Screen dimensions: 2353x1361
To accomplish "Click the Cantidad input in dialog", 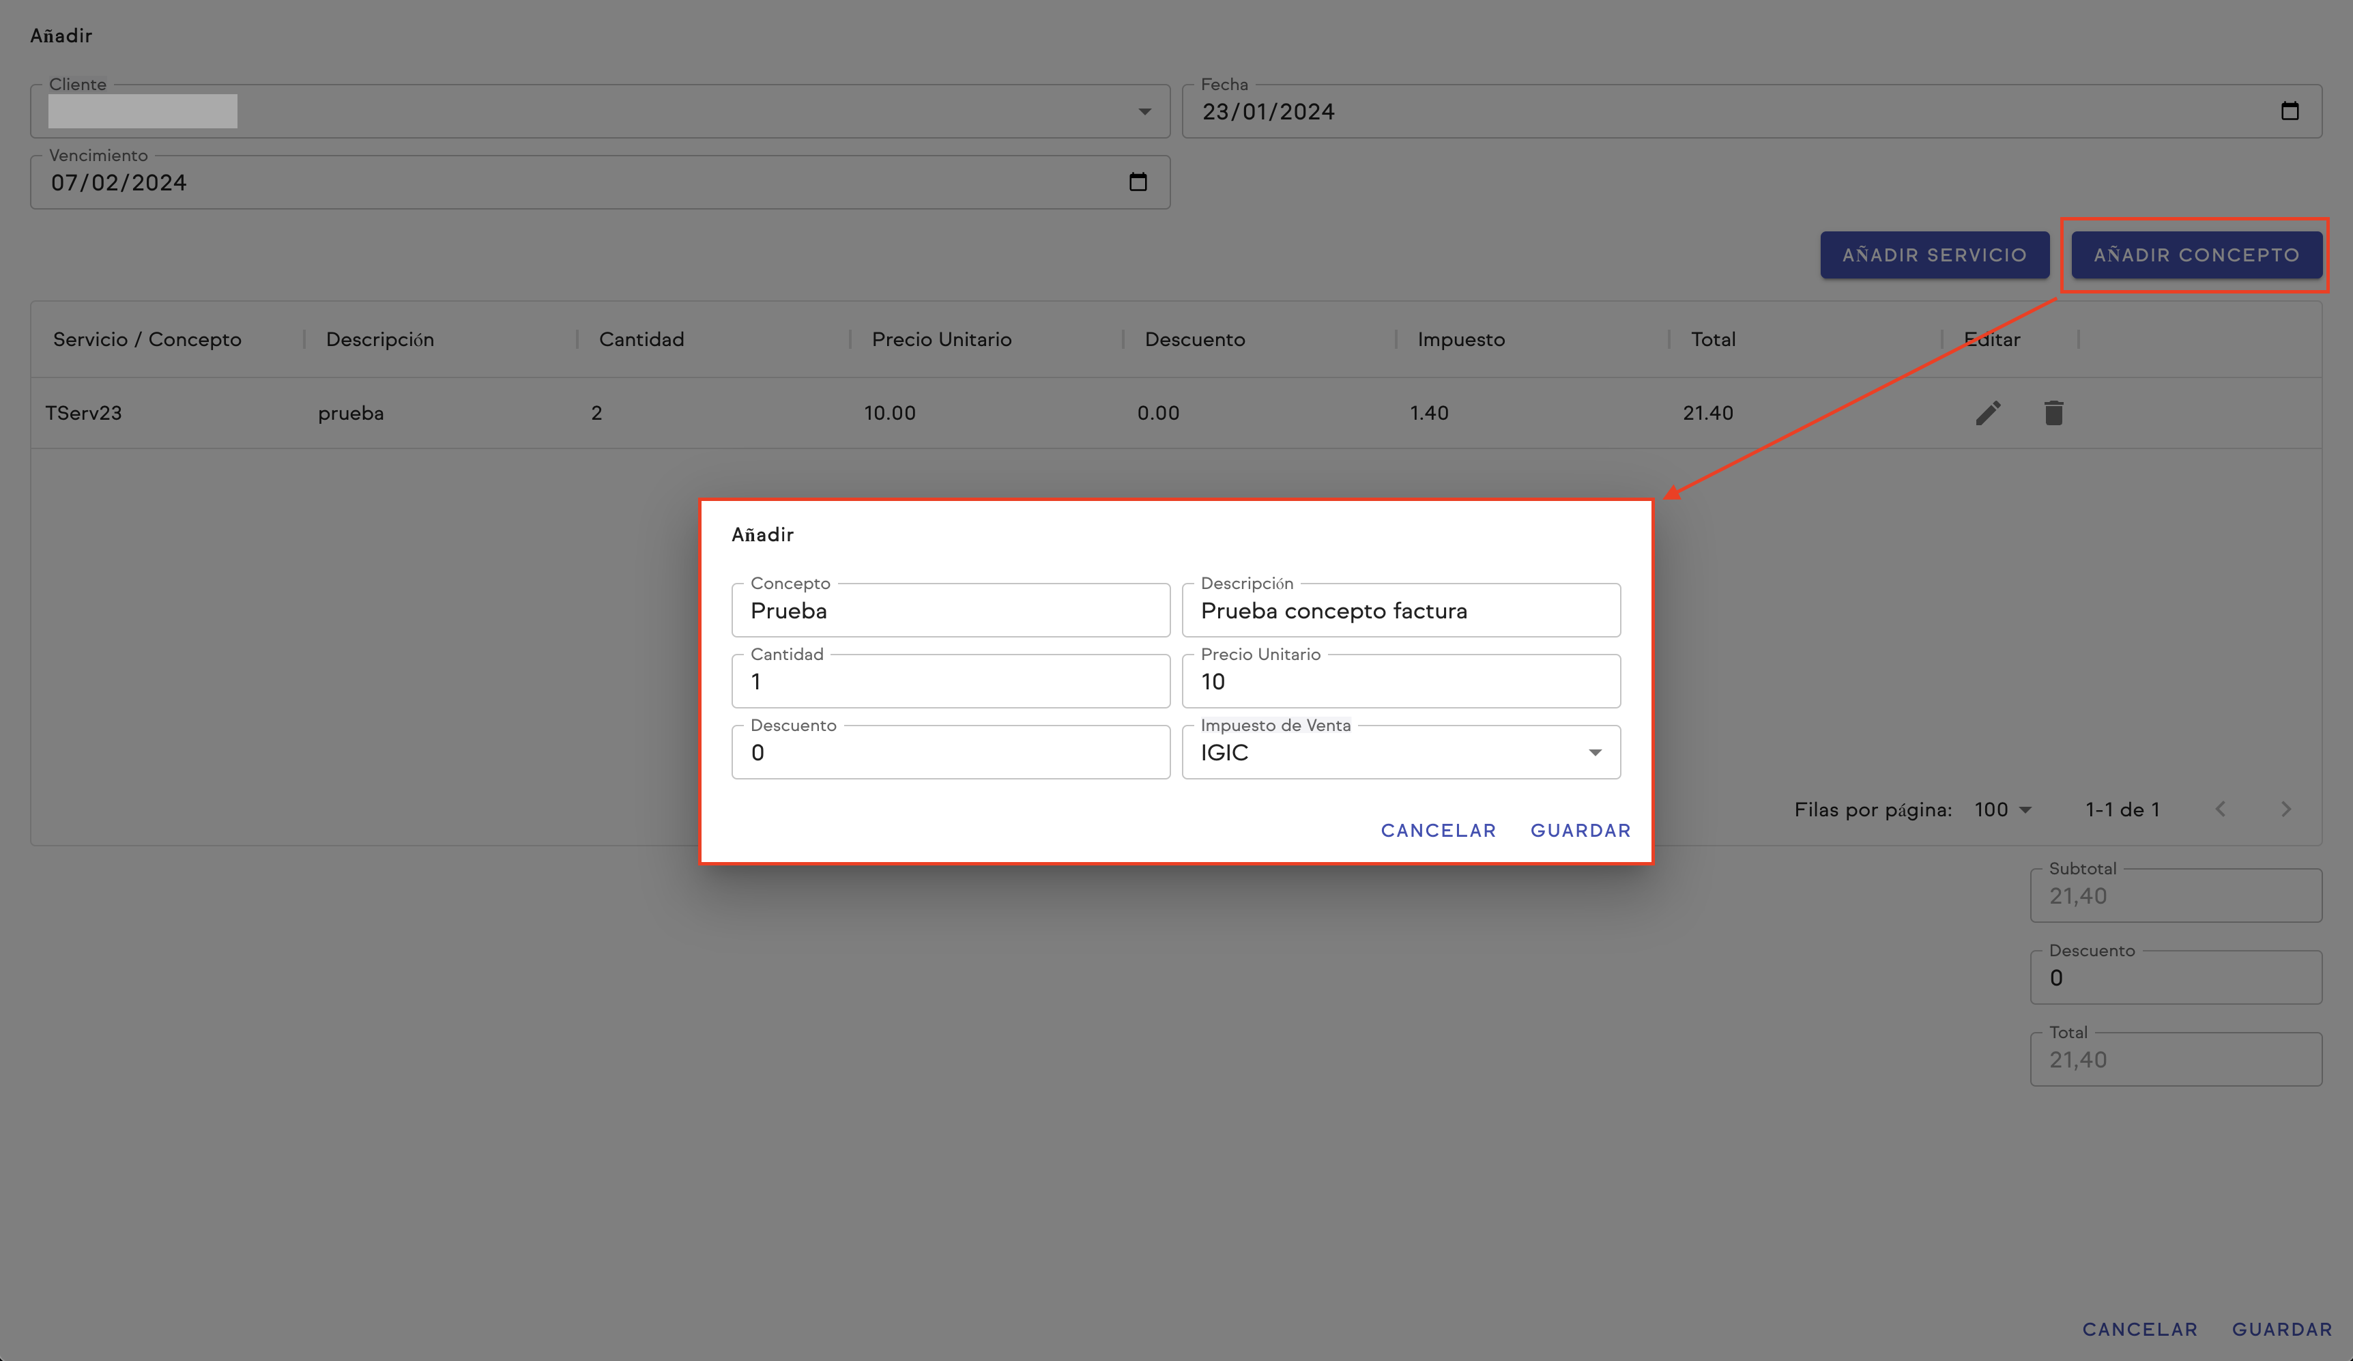I will [x=950, y=682].
